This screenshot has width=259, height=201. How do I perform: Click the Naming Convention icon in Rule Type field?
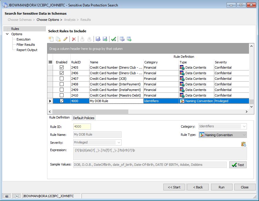202,135
